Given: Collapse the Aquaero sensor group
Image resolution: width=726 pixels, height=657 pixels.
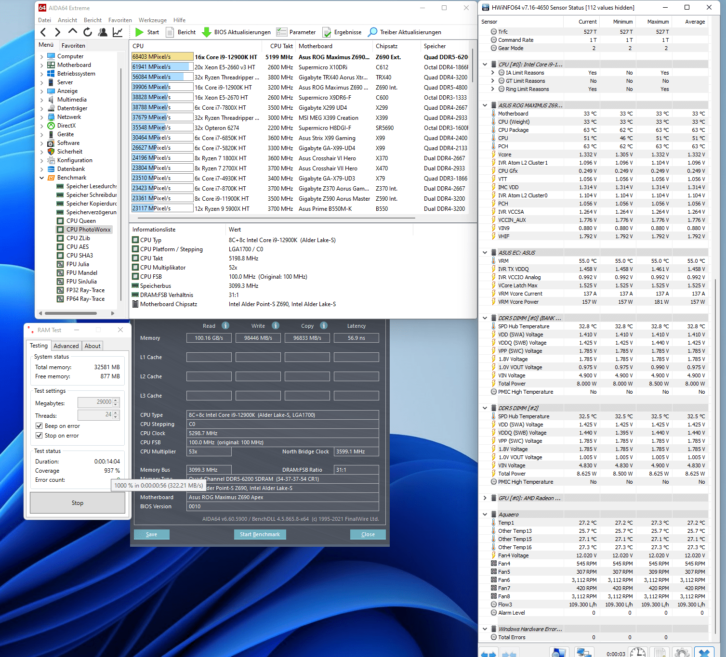Looking at the screenshot, I should [485, 515].
